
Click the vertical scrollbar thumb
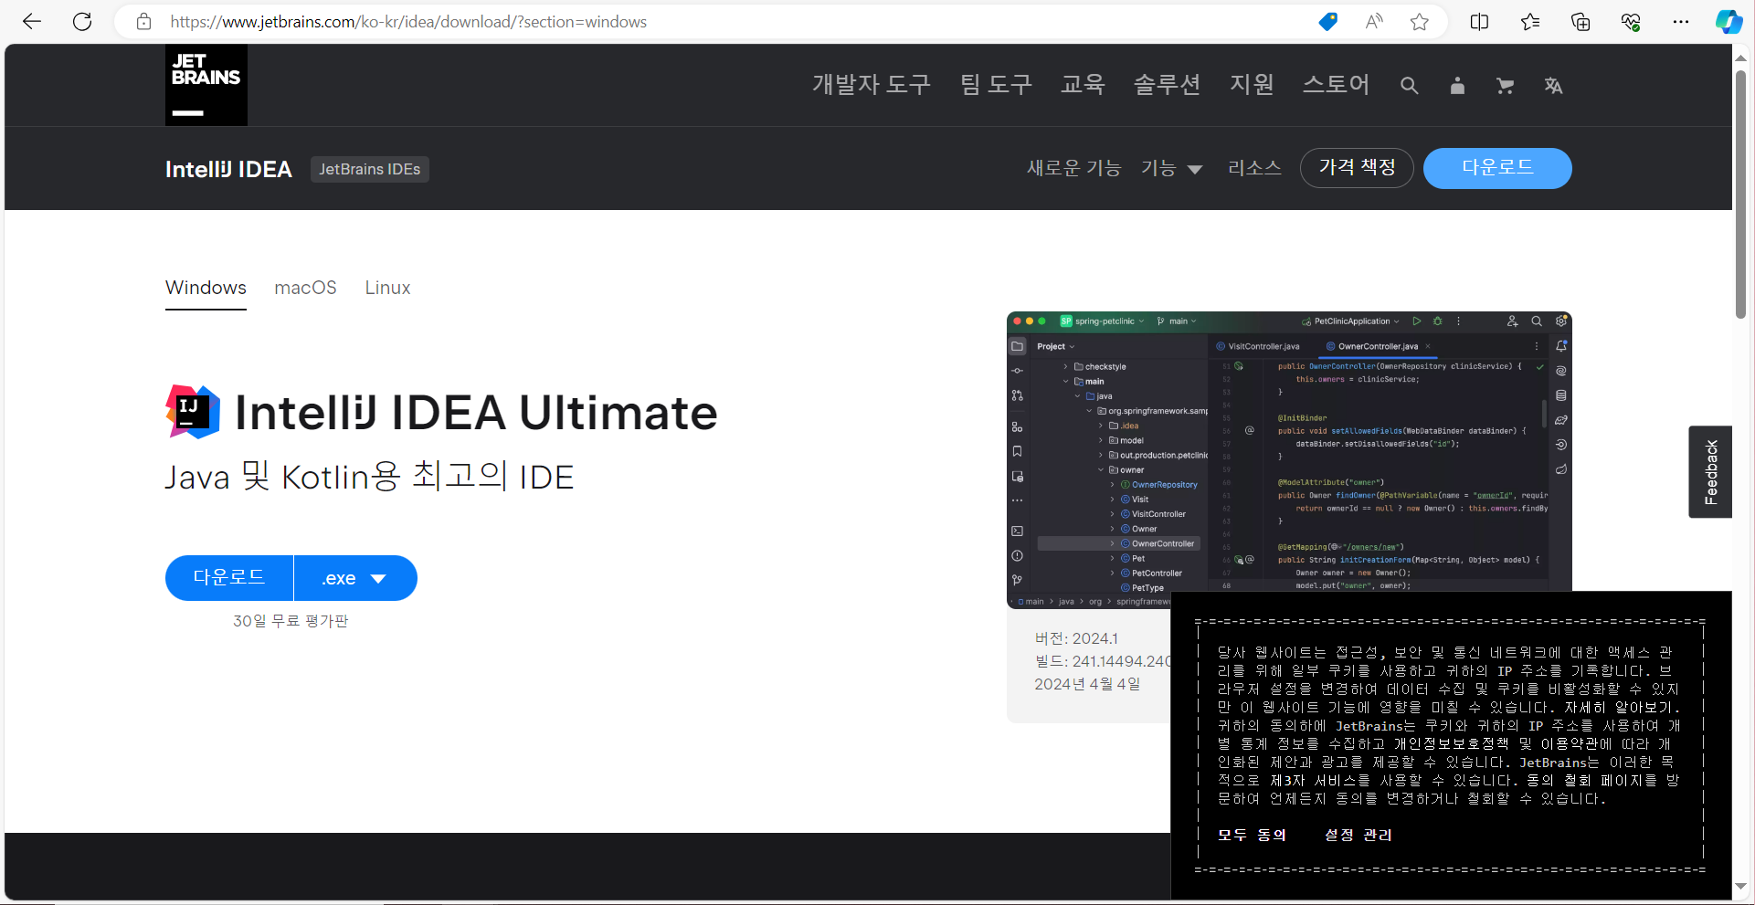1741,195
